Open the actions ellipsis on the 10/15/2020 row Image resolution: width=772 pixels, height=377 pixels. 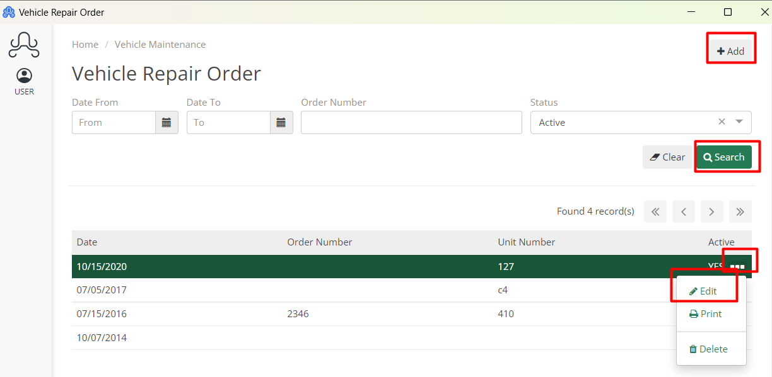pos(737,266)
